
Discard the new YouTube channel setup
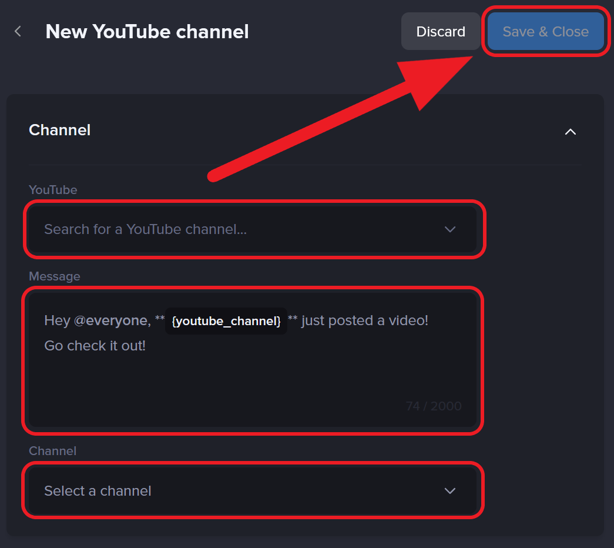tap(440, 31)
